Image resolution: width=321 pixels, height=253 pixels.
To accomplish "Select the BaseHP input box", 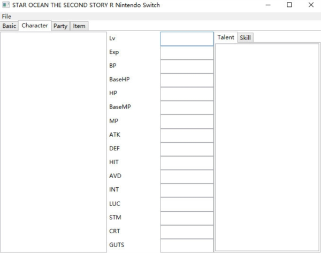I will pos(187,80).
